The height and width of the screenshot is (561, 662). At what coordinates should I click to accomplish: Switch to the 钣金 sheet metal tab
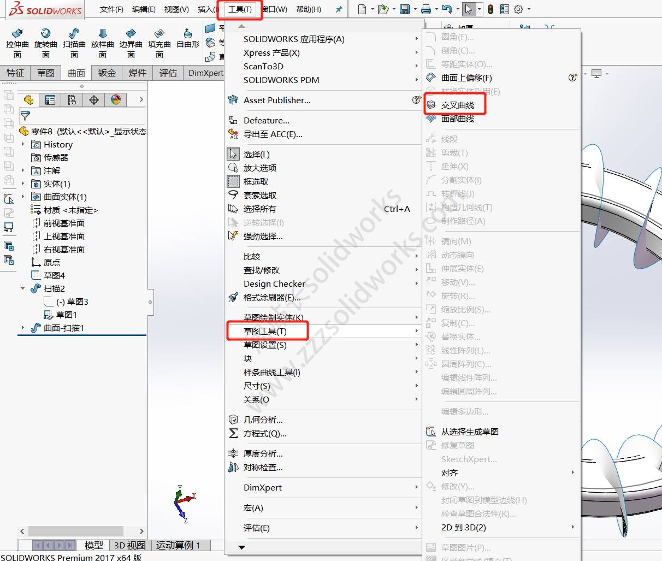(107, 73)
